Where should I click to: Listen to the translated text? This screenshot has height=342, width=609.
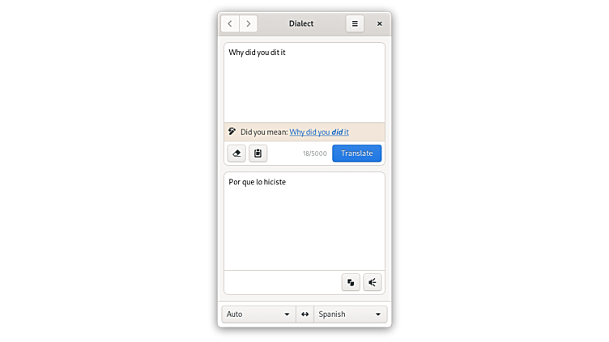pyautogui.click(x=372, y=282)
